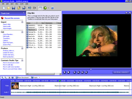This screenshot has height=99, width=132.
Task: Zoom out on the timeline
Action: [6, 77]
